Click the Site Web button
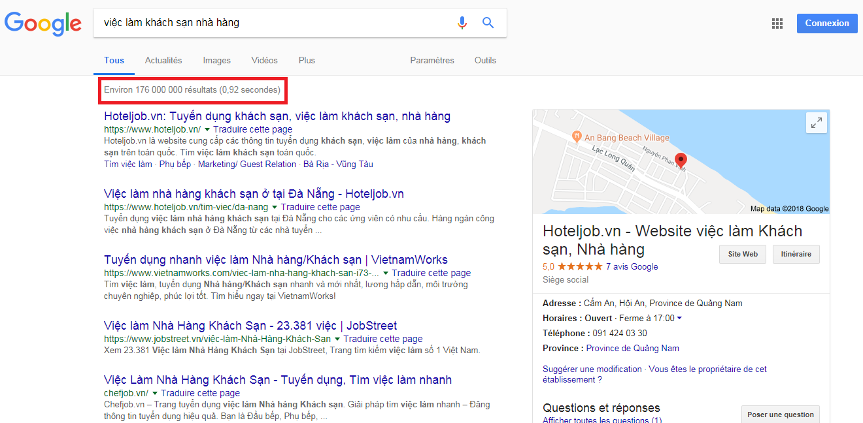863x423 pixels. point(742,254)
